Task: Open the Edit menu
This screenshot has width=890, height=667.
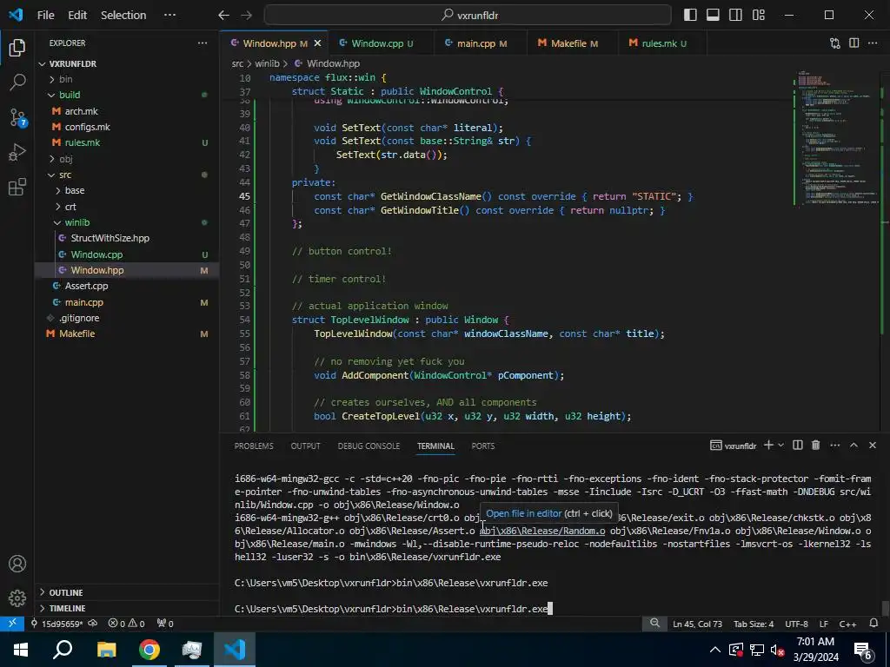Action: coord(77,16)
